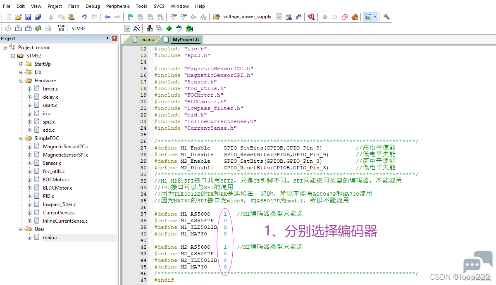Toggle the window layout view button
Screen dimensions: 496x285
[x=368, y=17]
